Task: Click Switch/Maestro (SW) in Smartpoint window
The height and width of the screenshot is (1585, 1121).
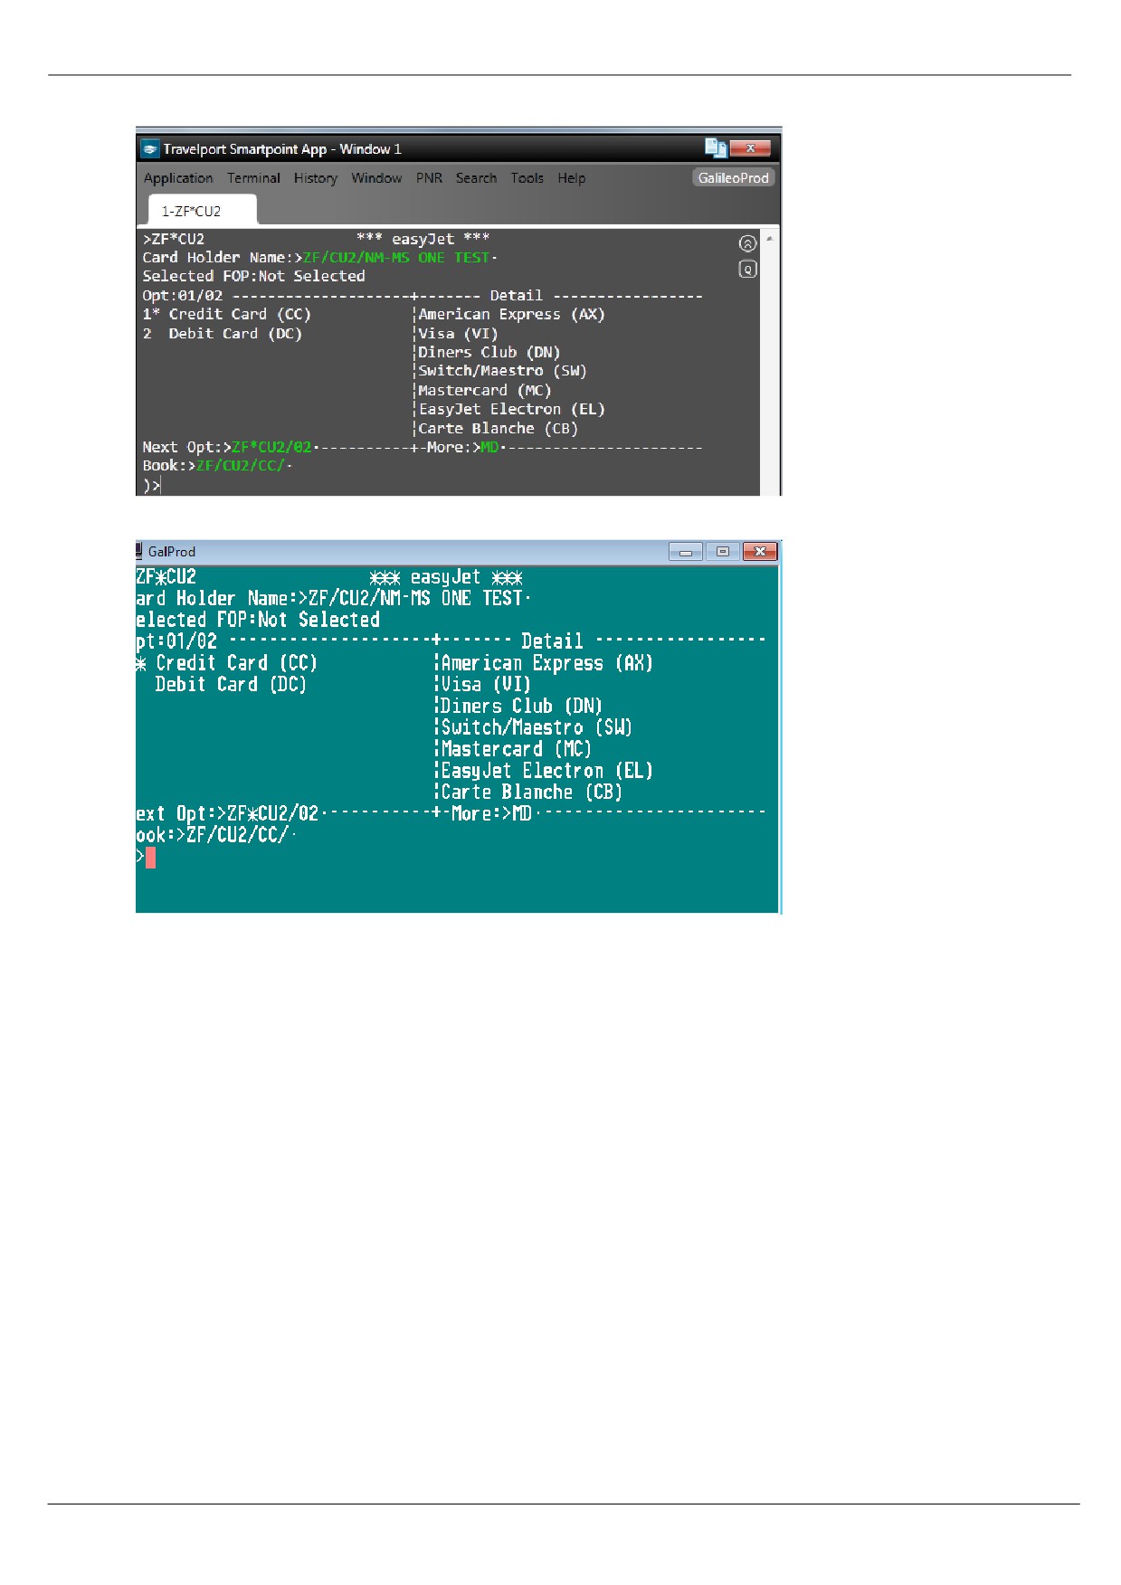Action: click(x=503, y=371)
